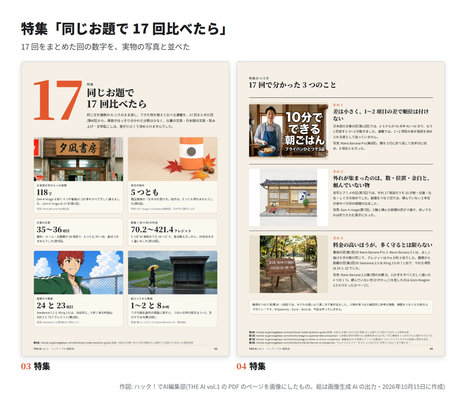Click the 04 特集 caption below right page
This screenshot has height=407, width=466.
pyautogui.click(x=251, y=366)
